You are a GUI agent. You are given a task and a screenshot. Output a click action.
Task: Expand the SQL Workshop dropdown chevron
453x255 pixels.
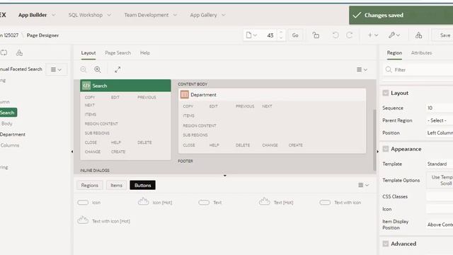[x=109, y=15]
